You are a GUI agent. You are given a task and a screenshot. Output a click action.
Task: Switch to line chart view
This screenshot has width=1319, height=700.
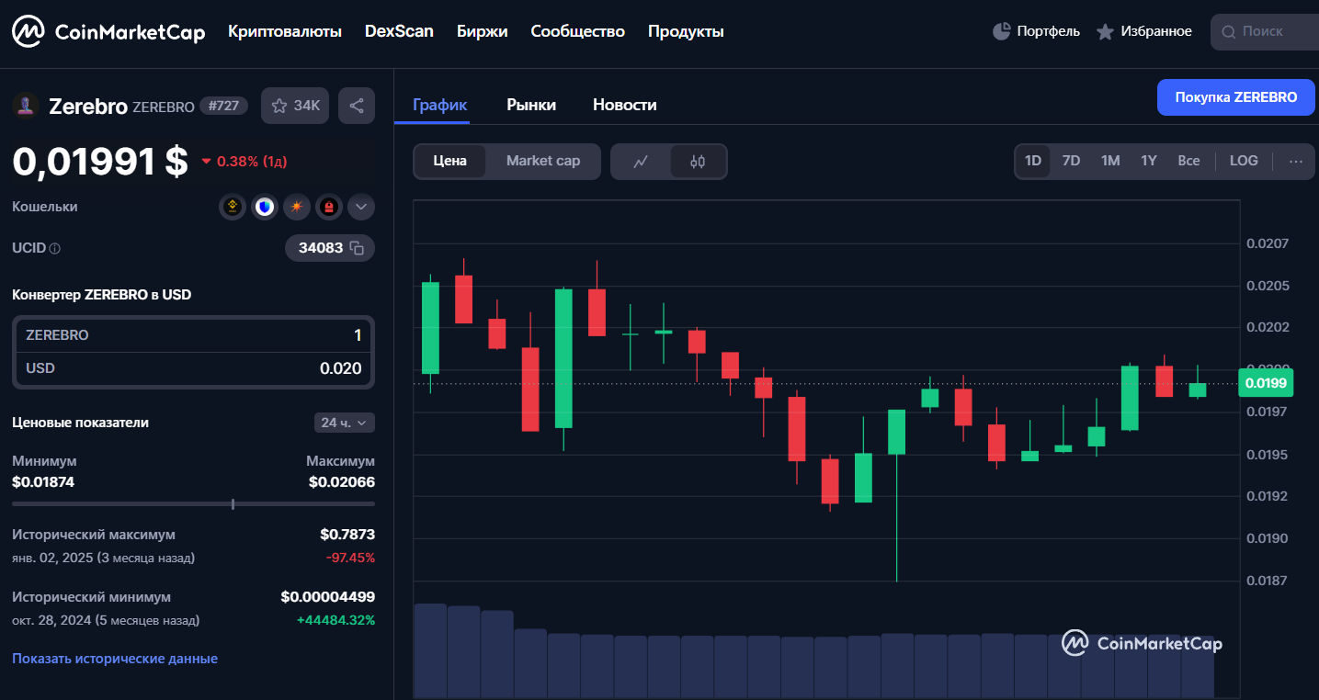pyautogui.click(x=641, y=161)
